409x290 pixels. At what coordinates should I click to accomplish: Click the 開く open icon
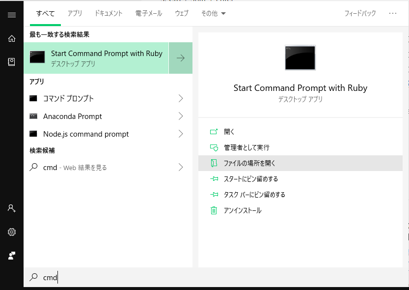click(x=214, y=132)
